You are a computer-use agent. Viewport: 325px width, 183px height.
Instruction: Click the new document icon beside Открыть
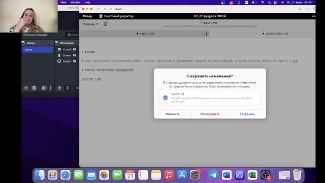tap(105, 24)
